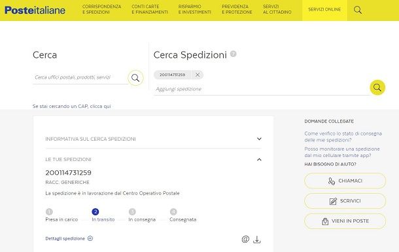The height and width of the screenshot is (252, 399).
Task: Expand Informativa sul Cerca Spedizioni section
Action: click(x=154, y=139)
